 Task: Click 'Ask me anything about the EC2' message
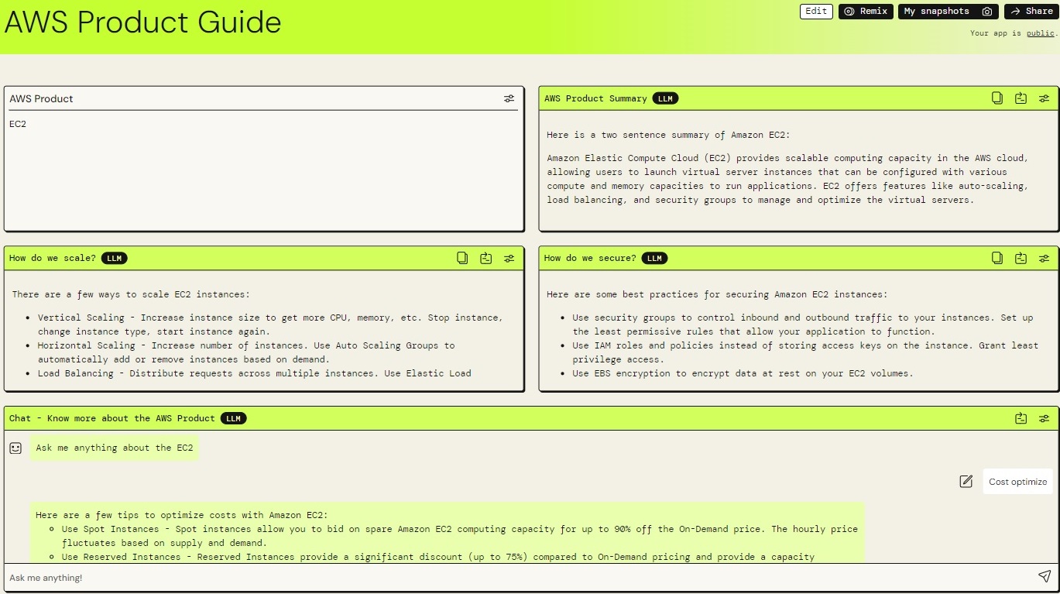point(115,448)
